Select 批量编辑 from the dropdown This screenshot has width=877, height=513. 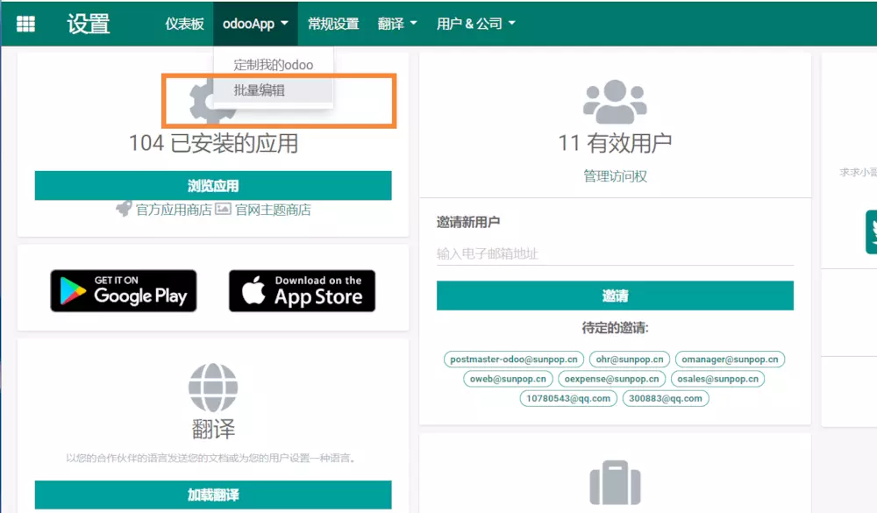(260, 90)
